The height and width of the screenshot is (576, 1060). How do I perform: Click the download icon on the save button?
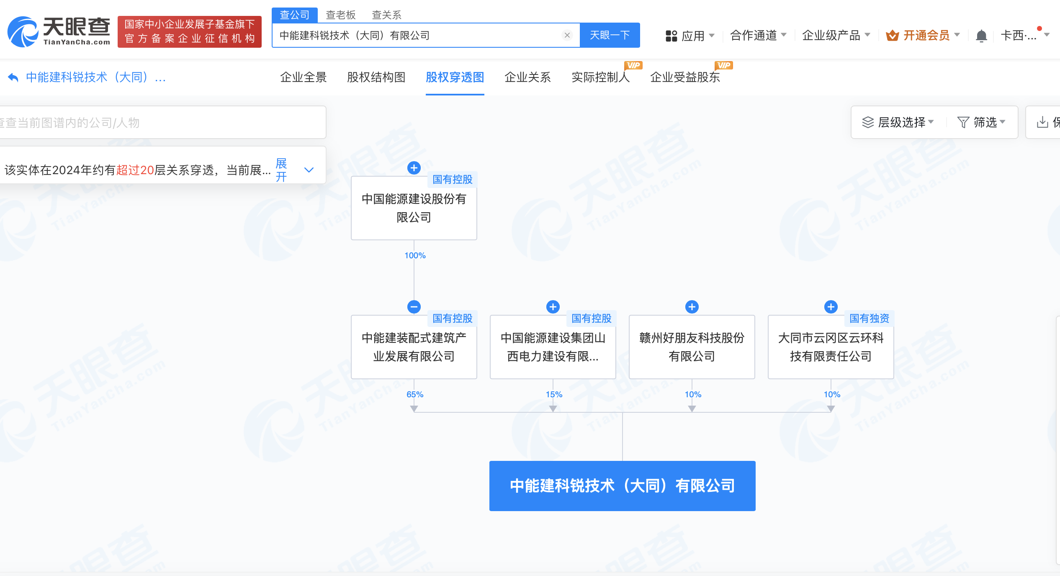1042,122
